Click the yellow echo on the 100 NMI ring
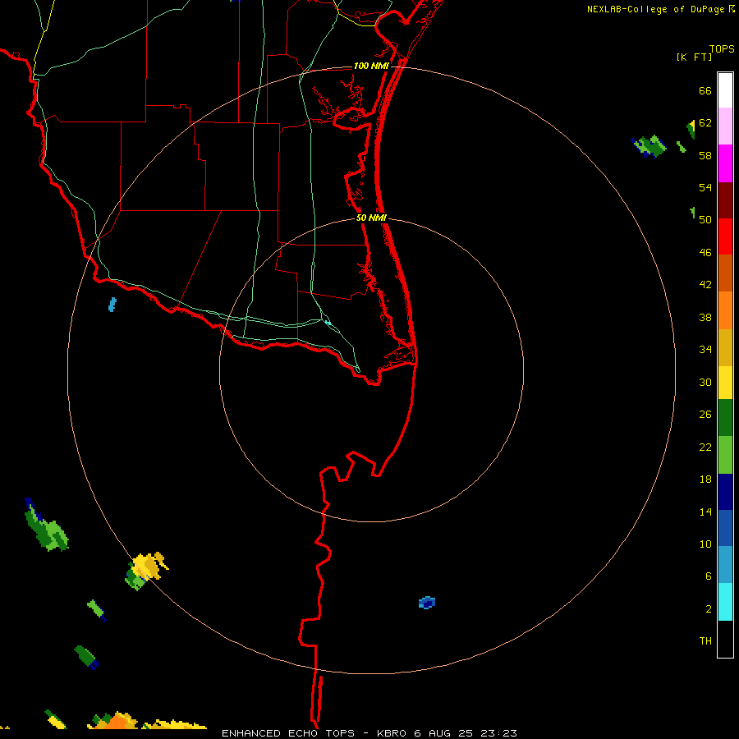This screenshot has width=739, height=739. coord(149,565)
